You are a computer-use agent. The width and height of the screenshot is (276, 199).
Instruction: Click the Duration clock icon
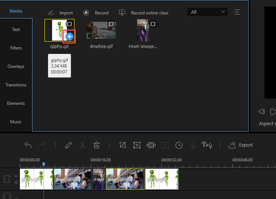(x=179, y=145)
